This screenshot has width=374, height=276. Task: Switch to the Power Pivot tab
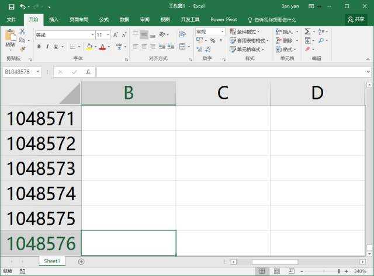(223, 19)
